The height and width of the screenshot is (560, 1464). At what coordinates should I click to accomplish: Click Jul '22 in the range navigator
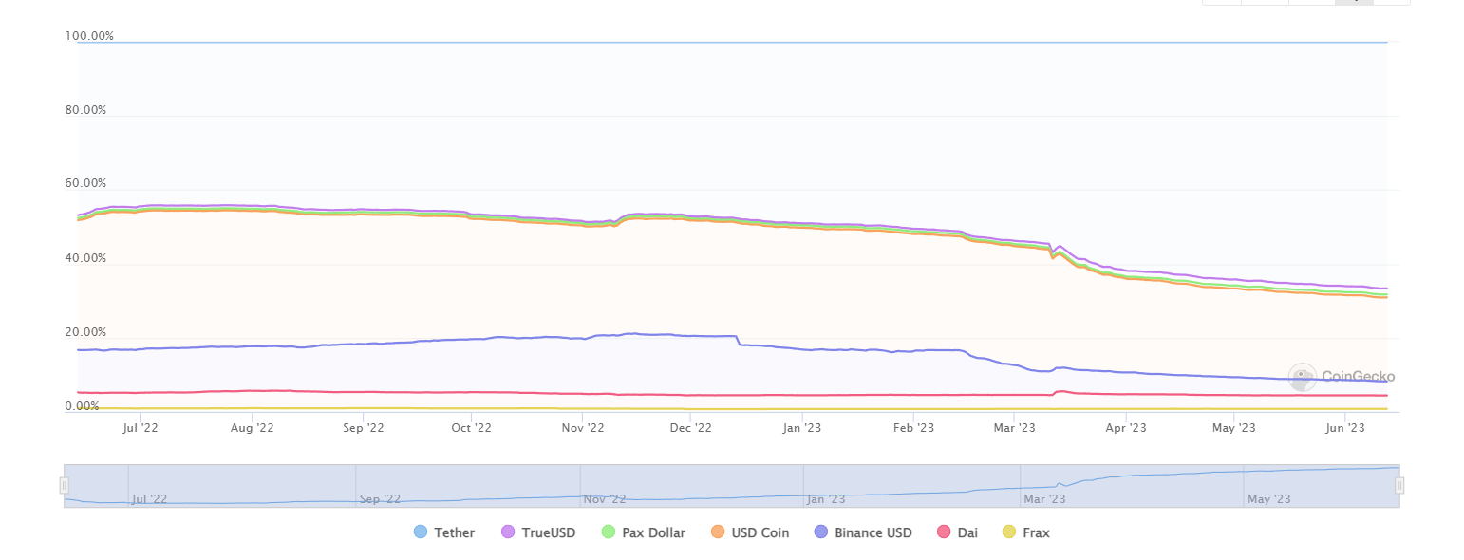click(150, 499)
